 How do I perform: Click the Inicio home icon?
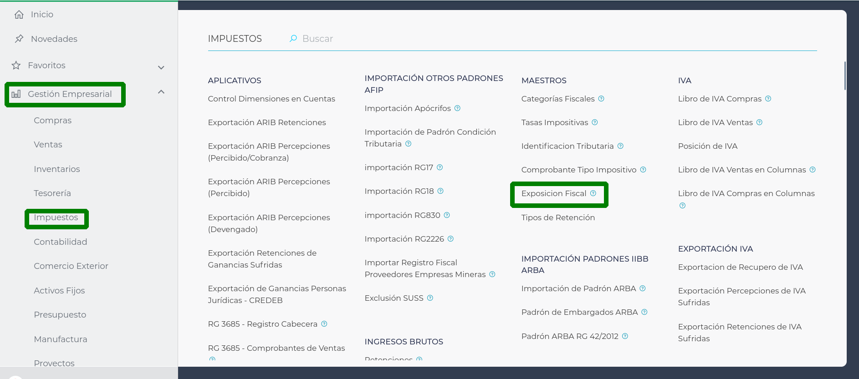click(x=19, y=15)
